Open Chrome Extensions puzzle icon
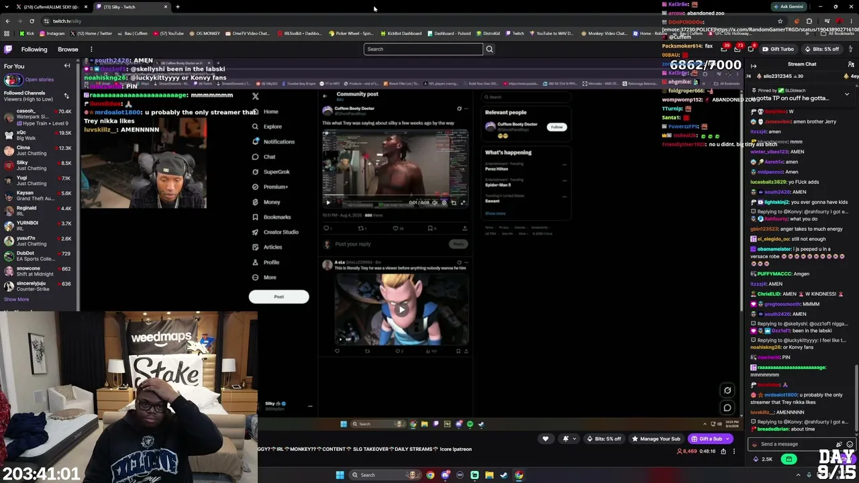The image size is (859, 483). pos(809,21)
